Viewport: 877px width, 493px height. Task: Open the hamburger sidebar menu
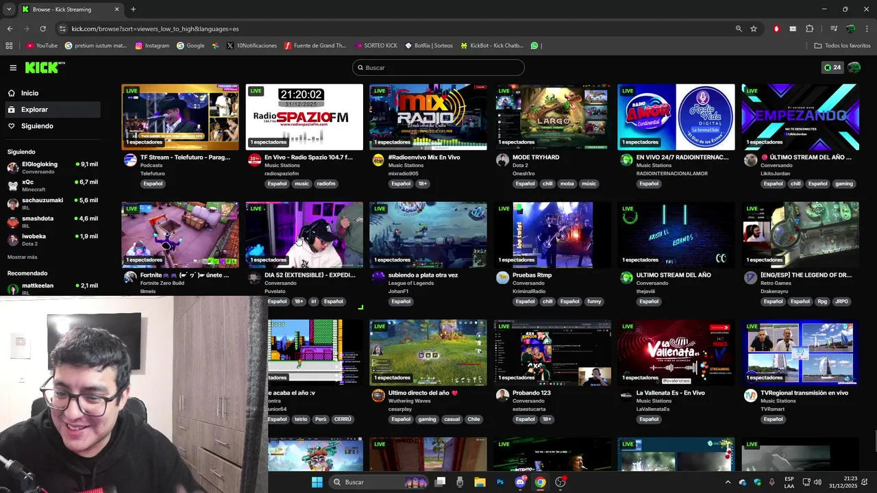[x=13, y=68]
